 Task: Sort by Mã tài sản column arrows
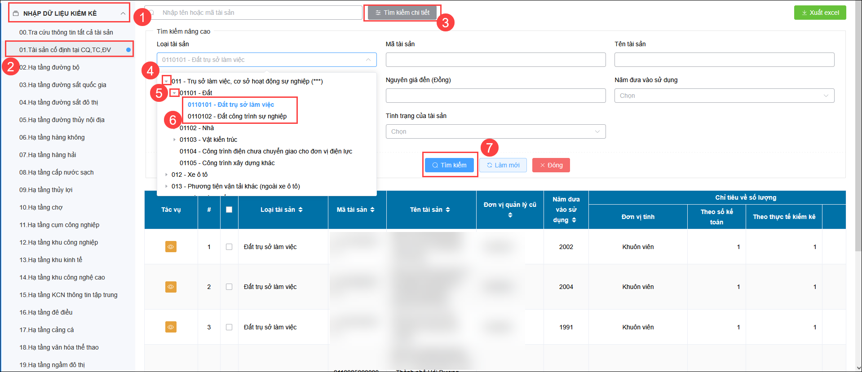click(372, 210)
